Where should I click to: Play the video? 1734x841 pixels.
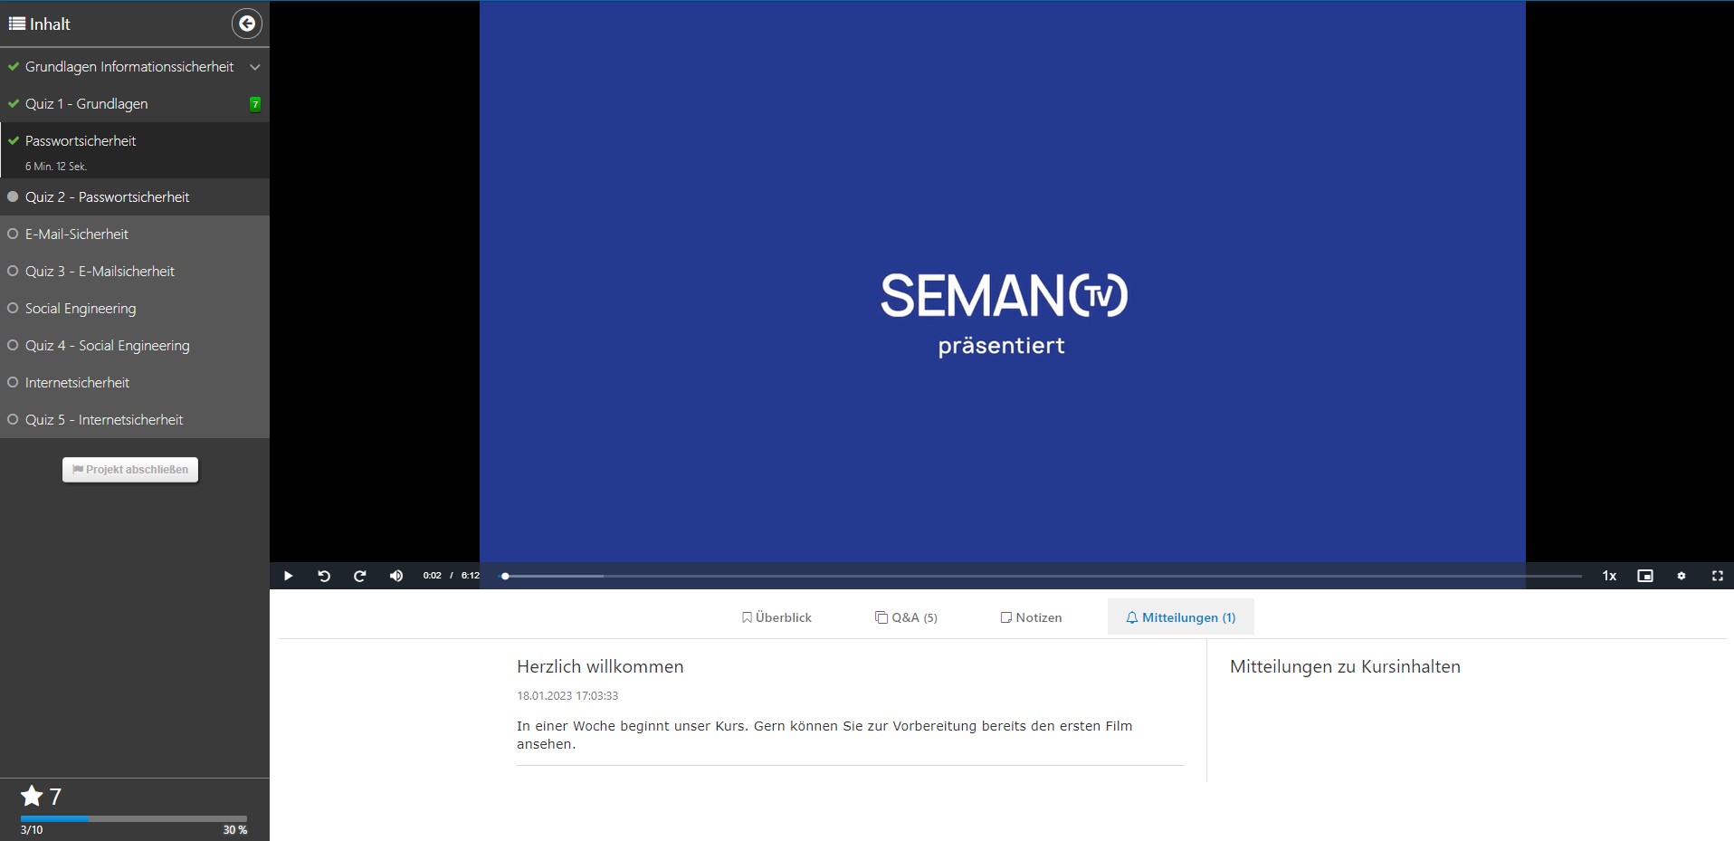(x=288, y=576)
